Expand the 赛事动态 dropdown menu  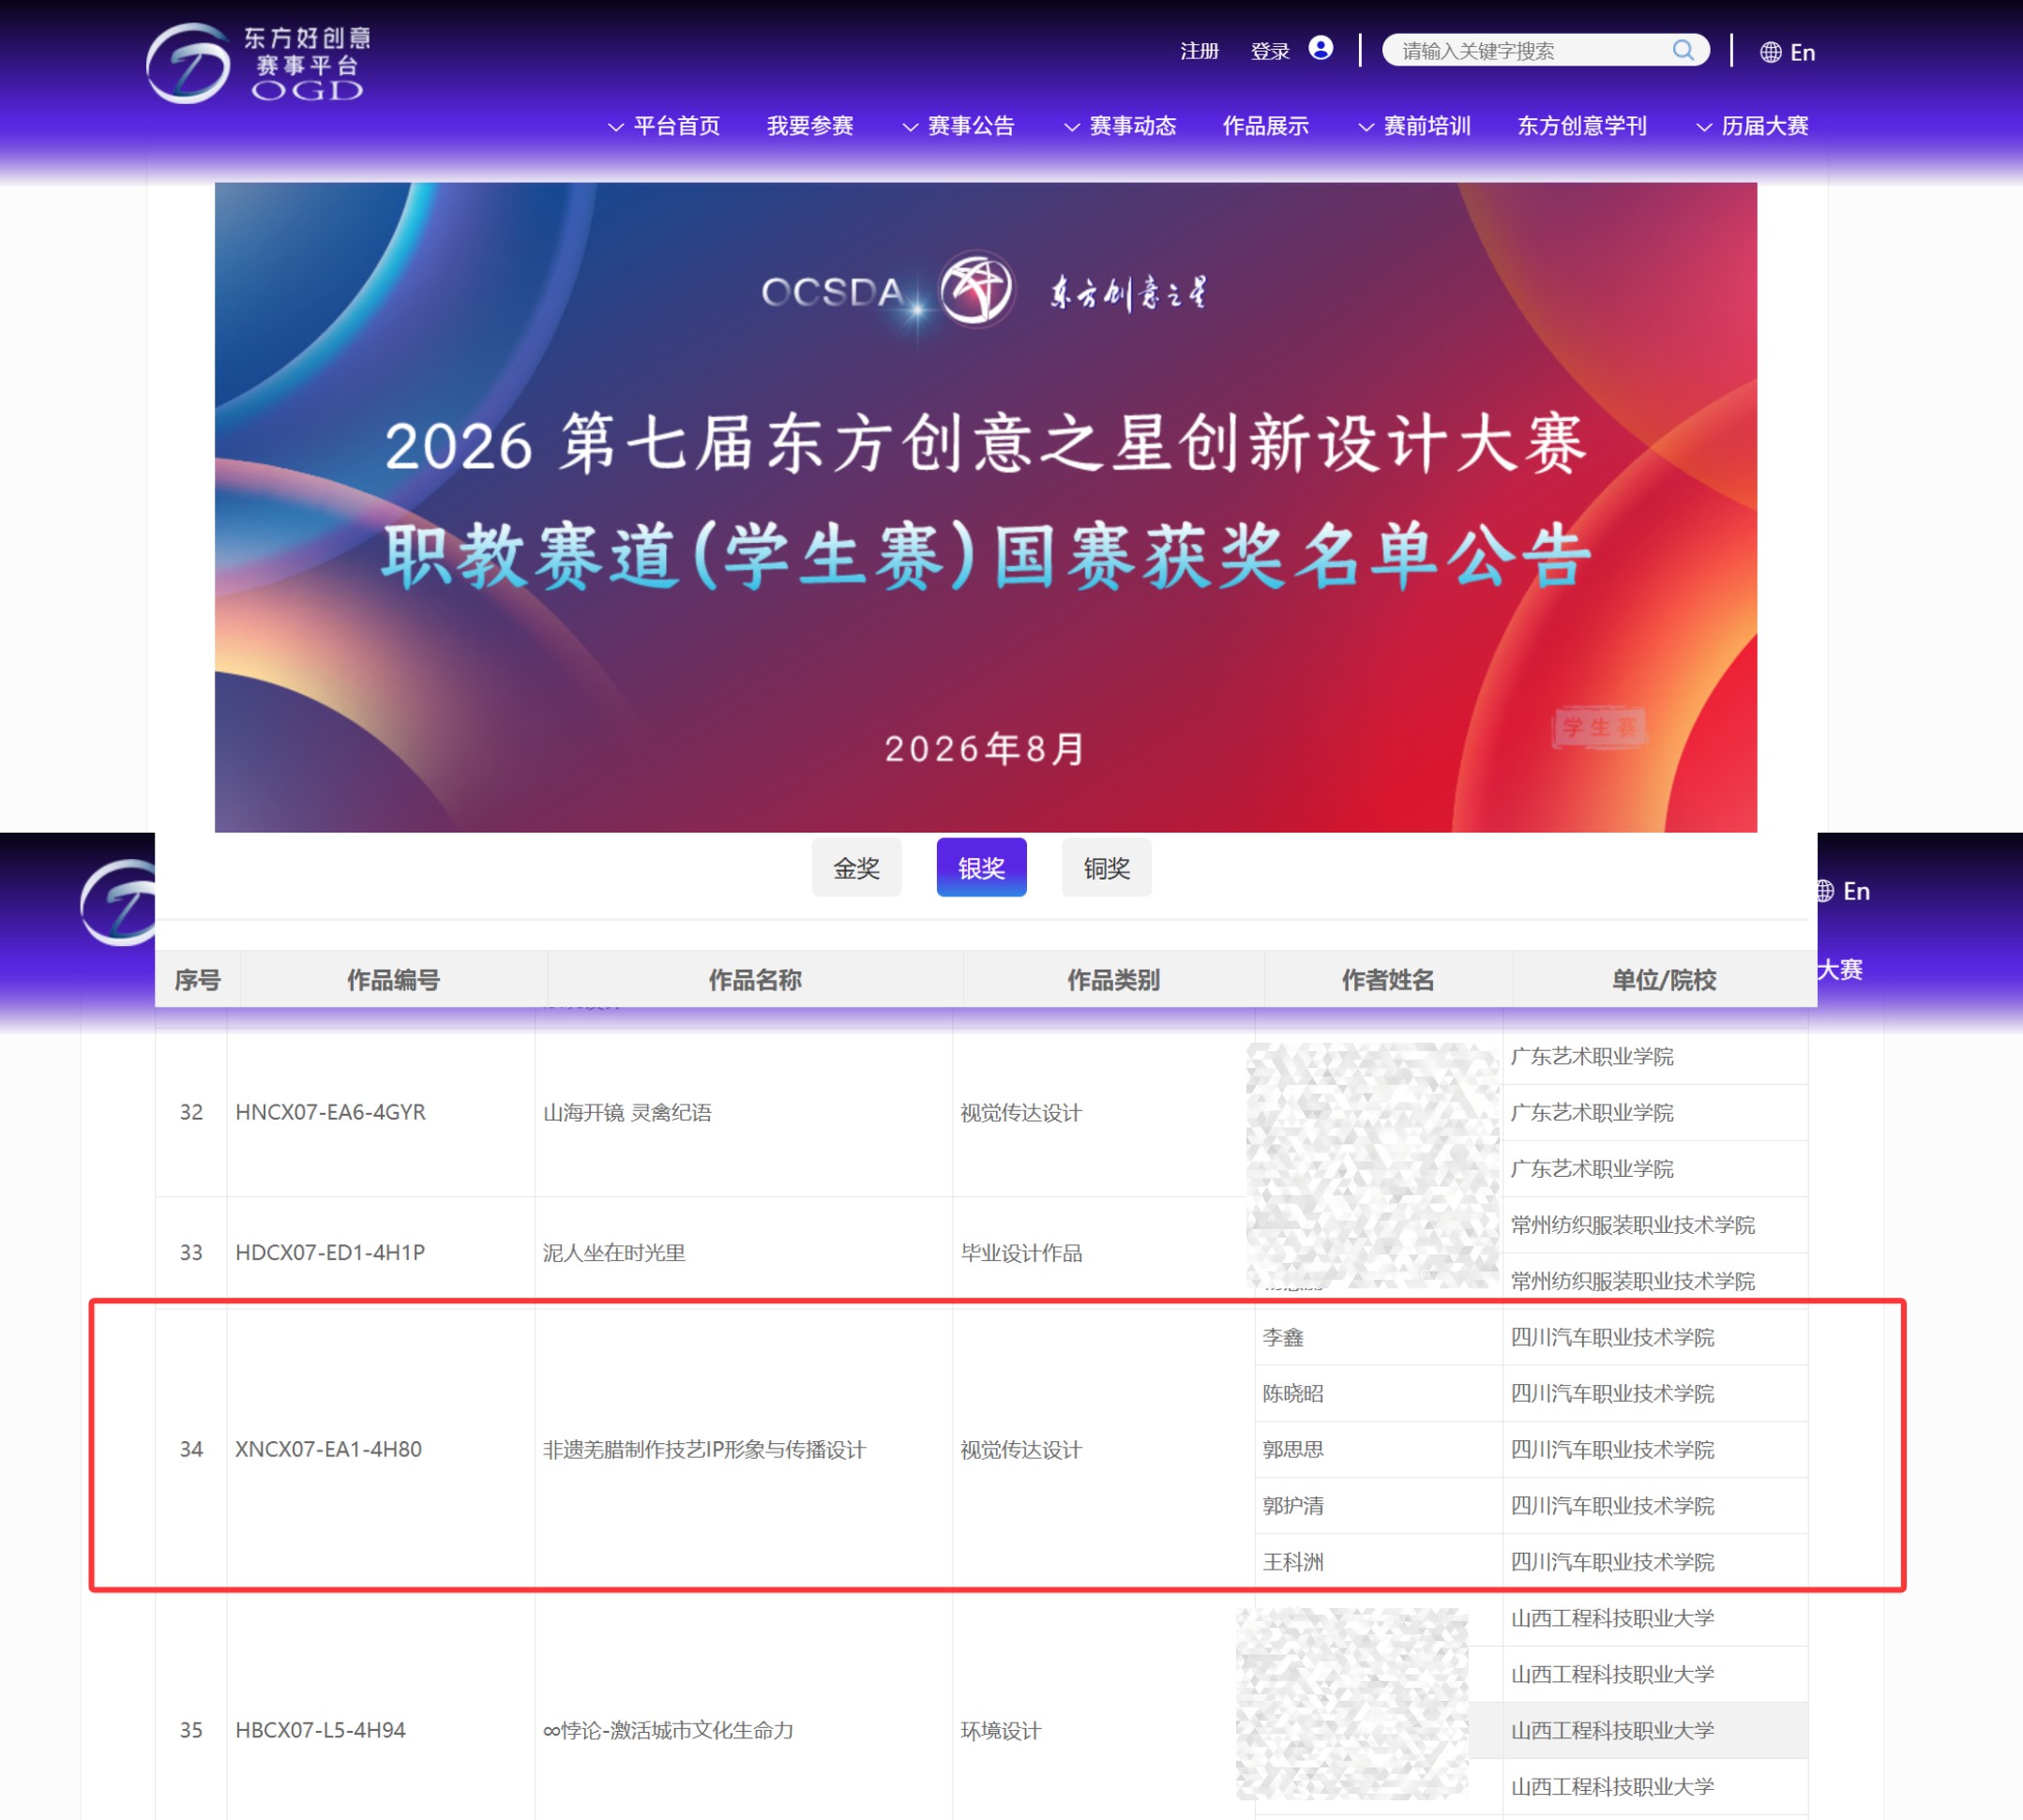[1119, 126]
